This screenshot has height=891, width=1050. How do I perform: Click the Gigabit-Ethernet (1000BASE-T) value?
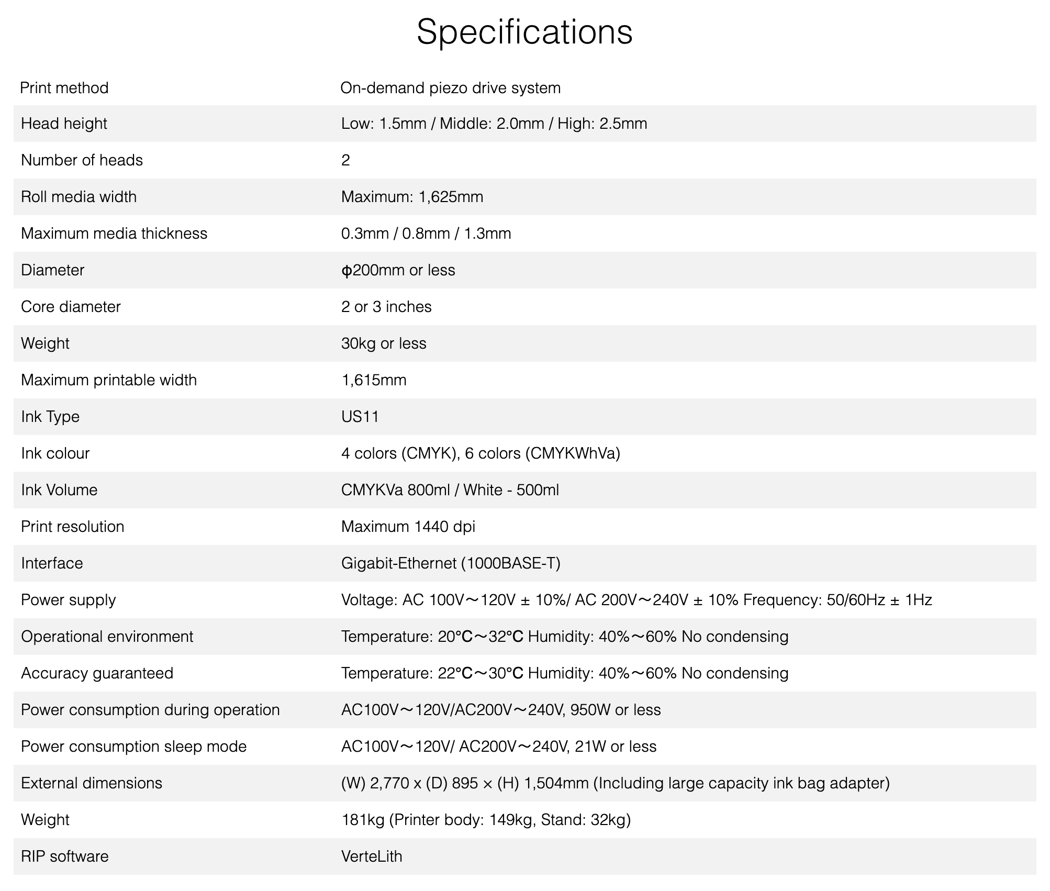[451, 563]
